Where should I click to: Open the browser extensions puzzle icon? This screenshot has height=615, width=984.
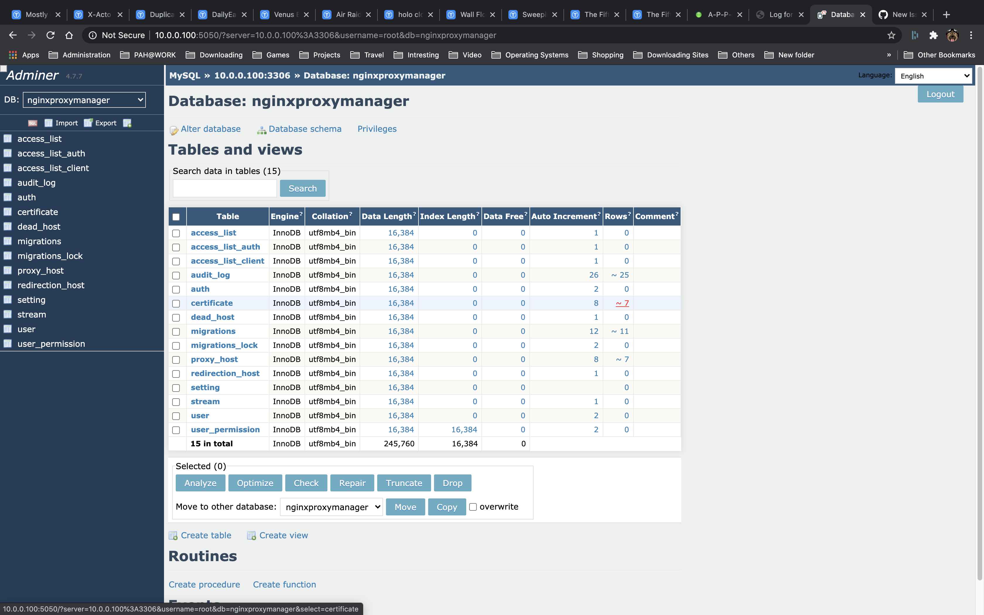[933, 35]
